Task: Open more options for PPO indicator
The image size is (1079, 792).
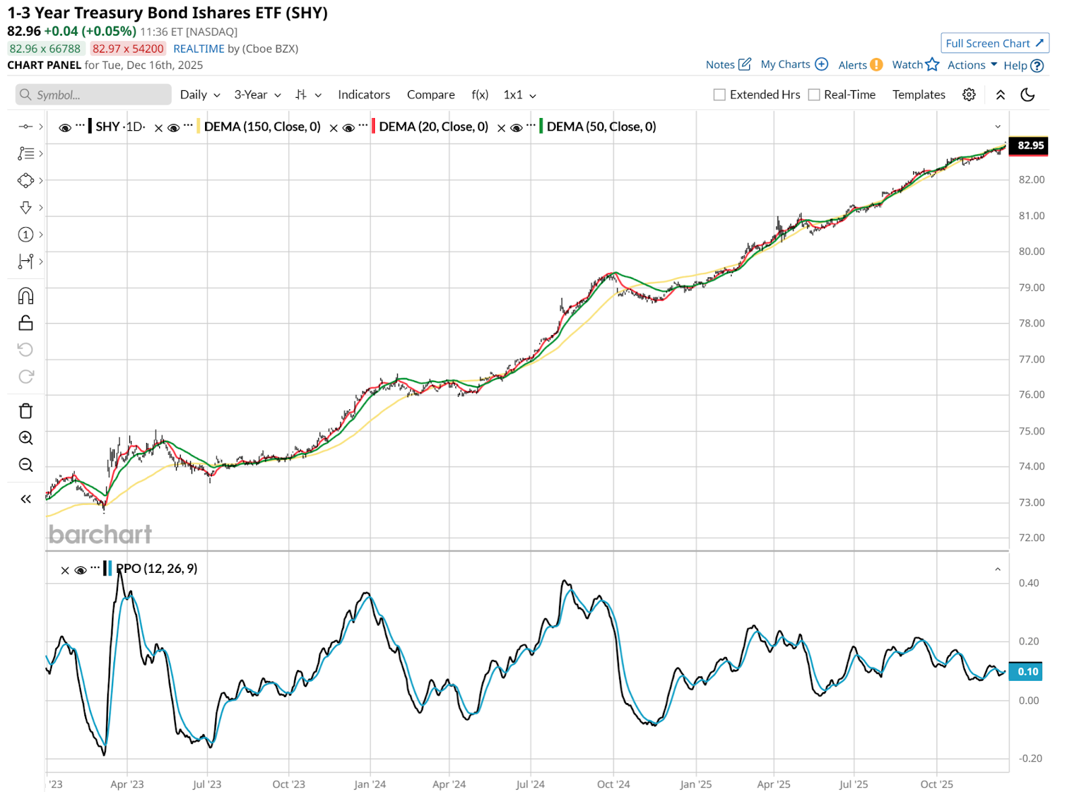Action: coord(96,568)
